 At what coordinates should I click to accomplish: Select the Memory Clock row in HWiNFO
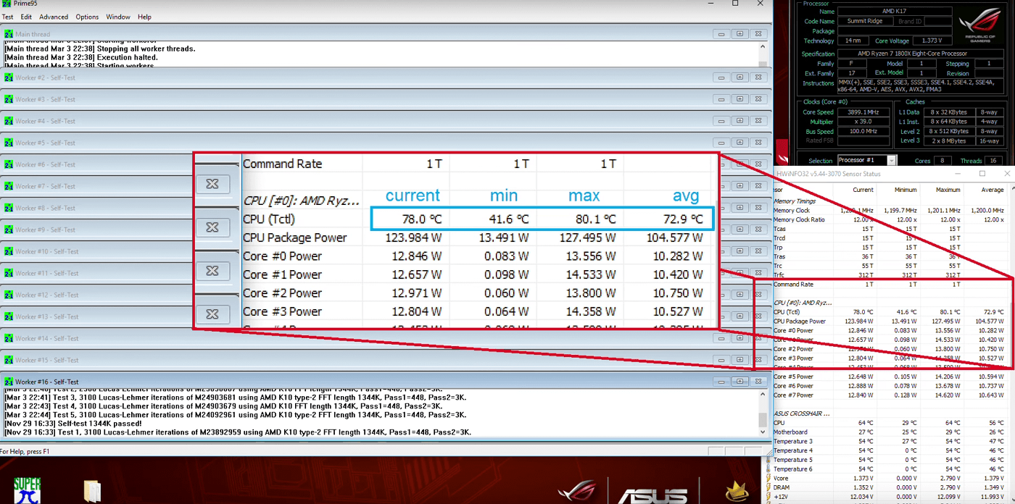[890, 210]
